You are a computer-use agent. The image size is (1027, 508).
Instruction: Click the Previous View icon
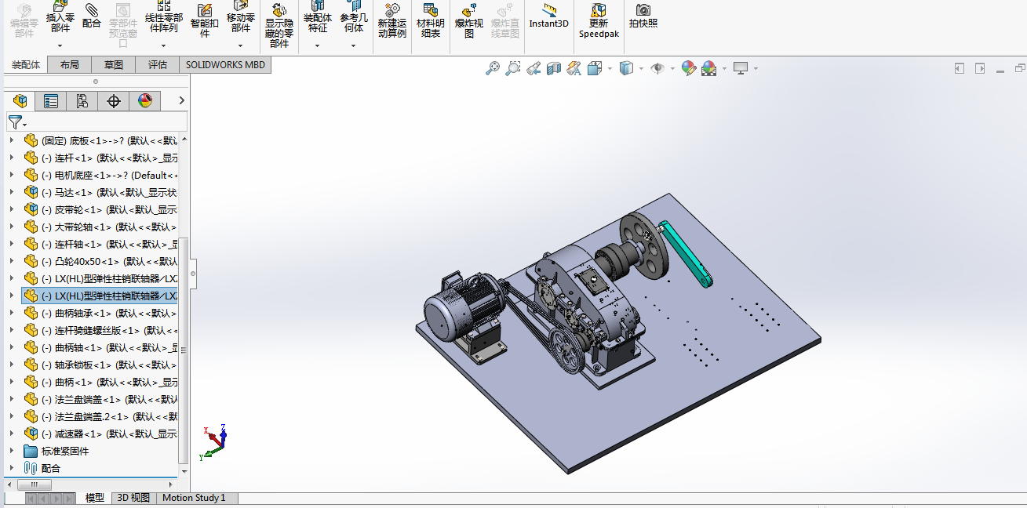[534, 69]
